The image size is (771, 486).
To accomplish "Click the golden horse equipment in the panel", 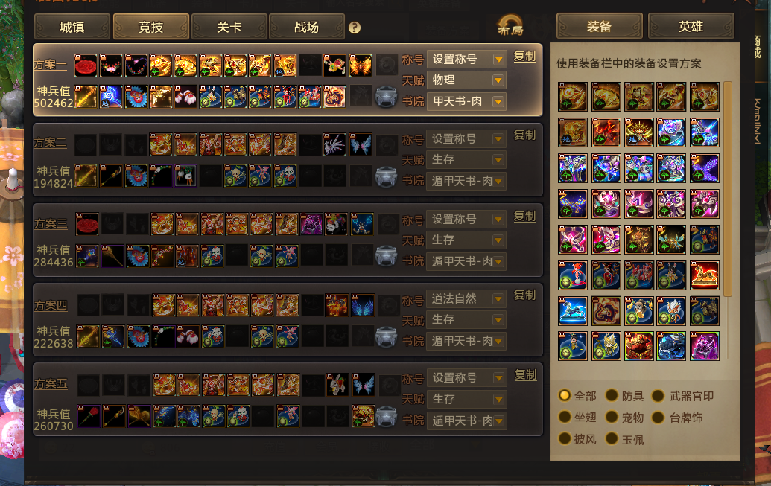I will pos(705,275).
